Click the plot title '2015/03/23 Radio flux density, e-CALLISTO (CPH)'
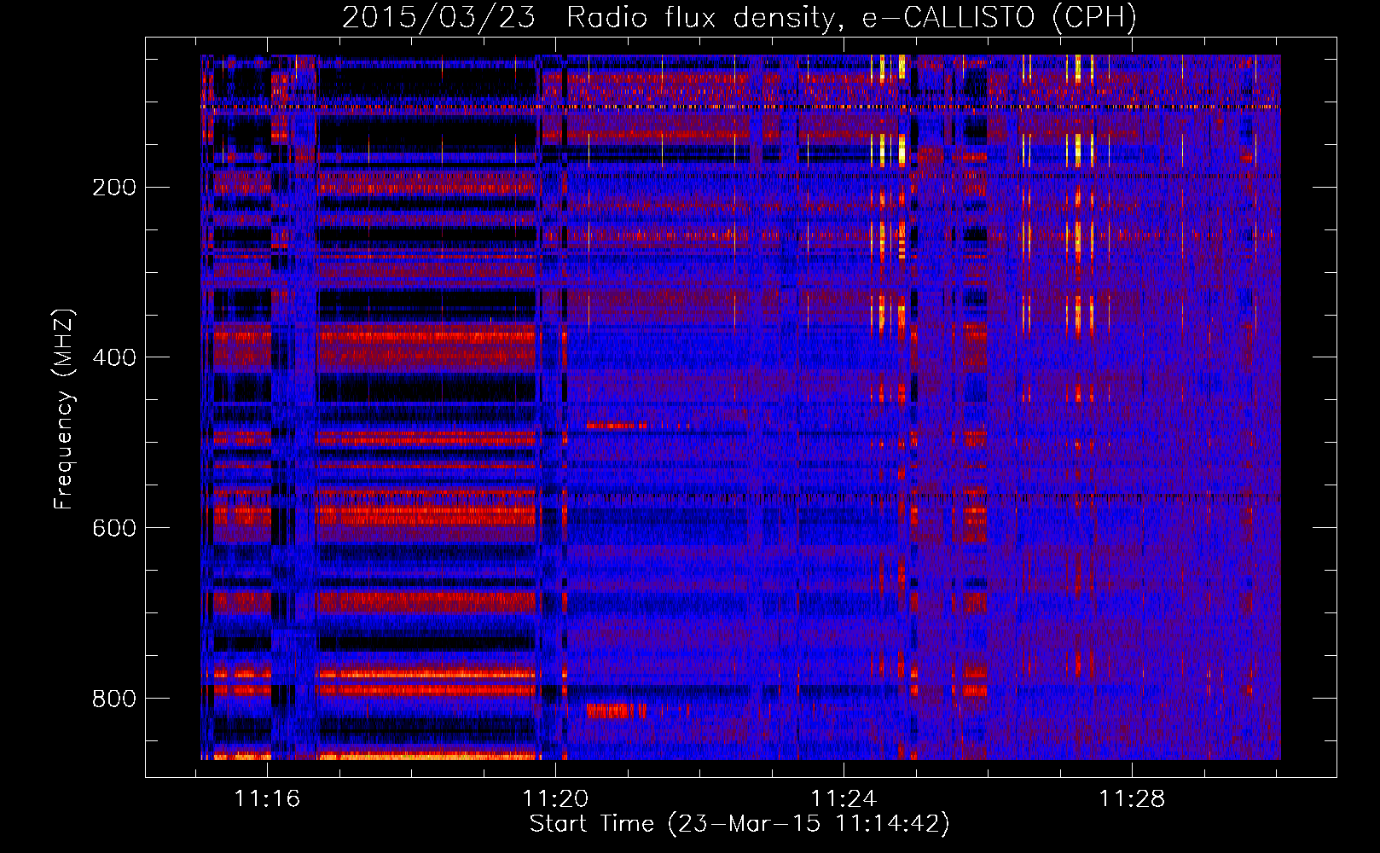This screenshot has height=853, width=1380. pyautogui.click(x=739, y=17)
